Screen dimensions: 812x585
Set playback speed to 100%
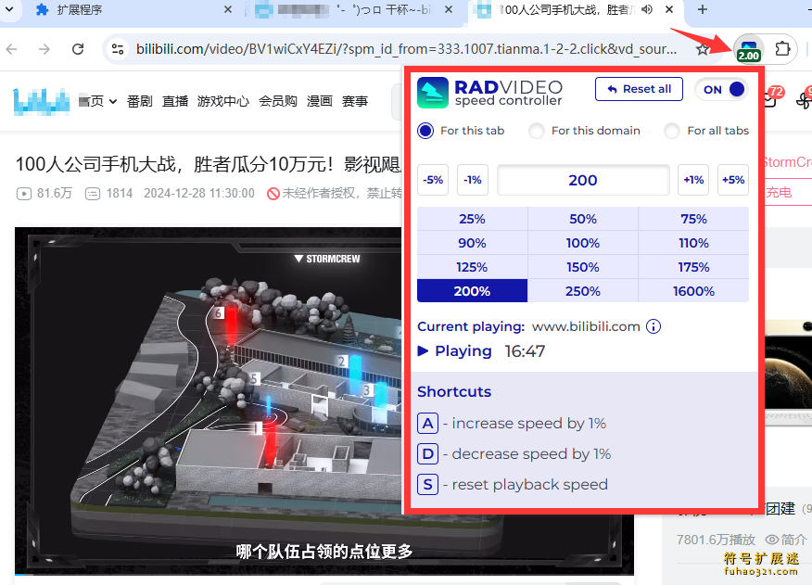coord(583,243)
